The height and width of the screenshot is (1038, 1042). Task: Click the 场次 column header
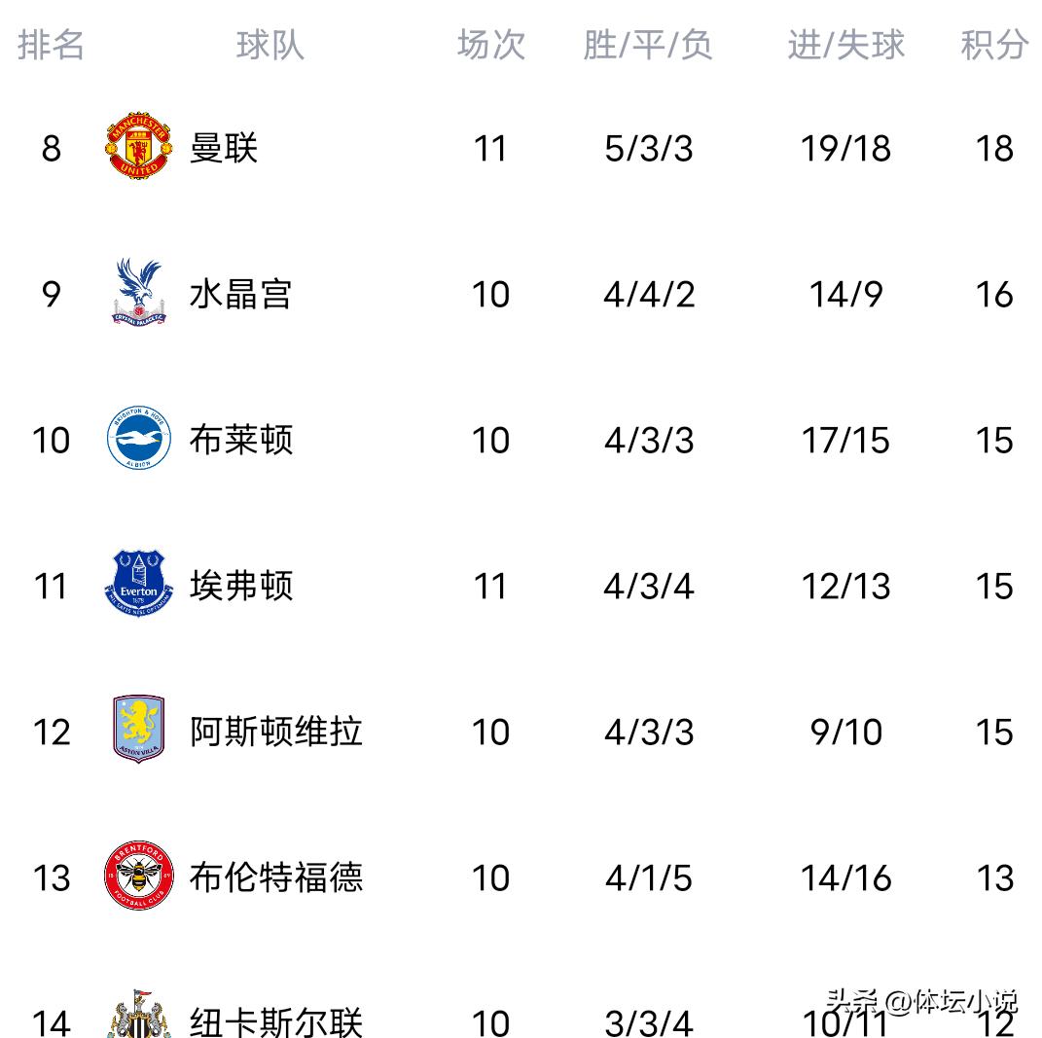pos(490,45)
